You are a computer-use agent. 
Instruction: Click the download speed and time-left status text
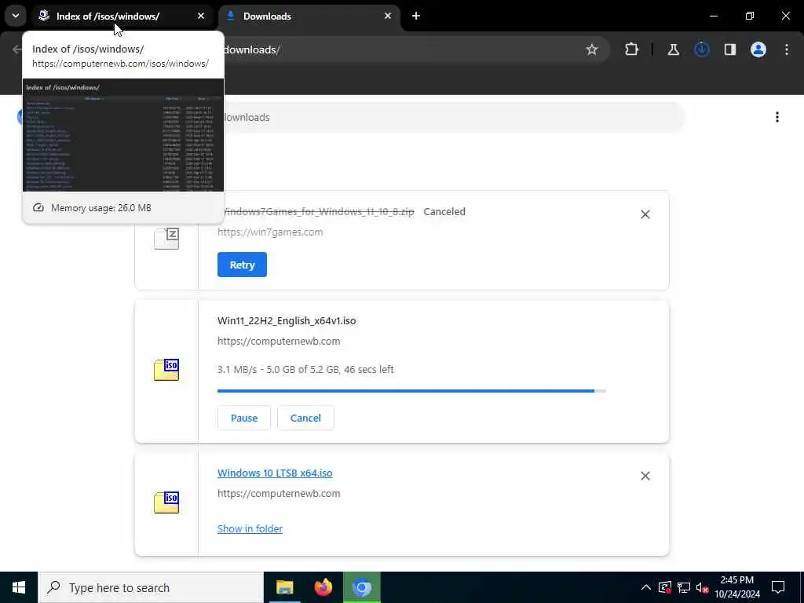pos(305,369)
